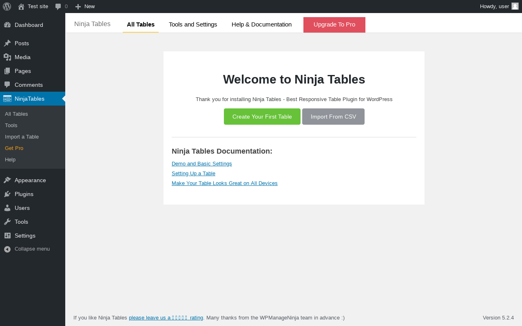This screenshot has height=326, width=522.
Task: Click the plus New icon in admin bar
Action: (x=78, y=7)
